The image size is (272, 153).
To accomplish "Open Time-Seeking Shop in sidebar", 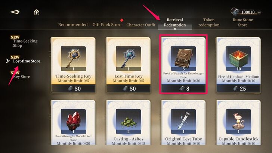I will [x=25, y=43].
